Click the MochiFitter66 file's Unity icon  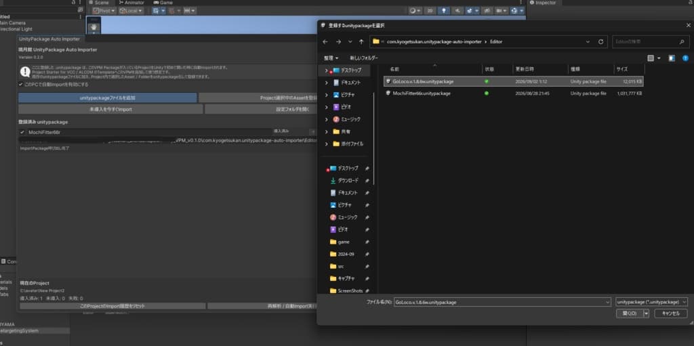pos(388,93)
